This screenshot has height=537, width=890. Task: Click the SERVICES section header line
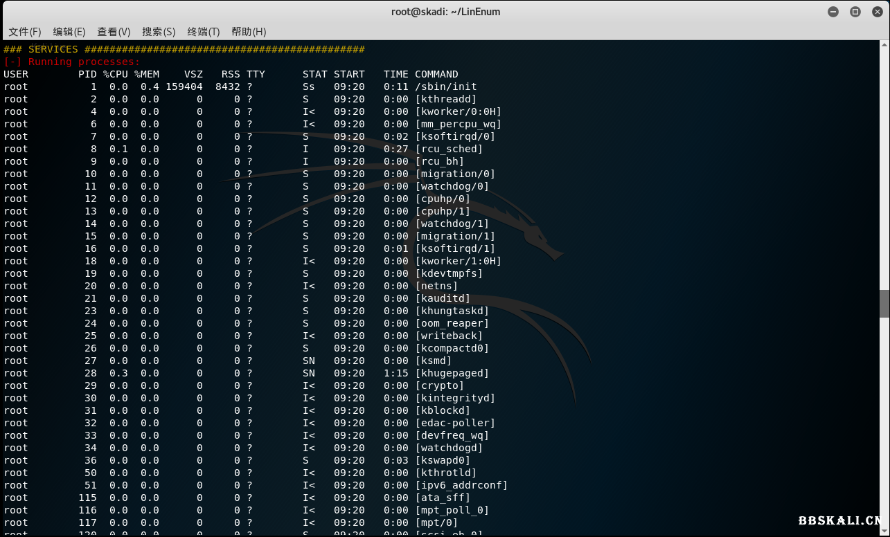[x=184, y=49]
